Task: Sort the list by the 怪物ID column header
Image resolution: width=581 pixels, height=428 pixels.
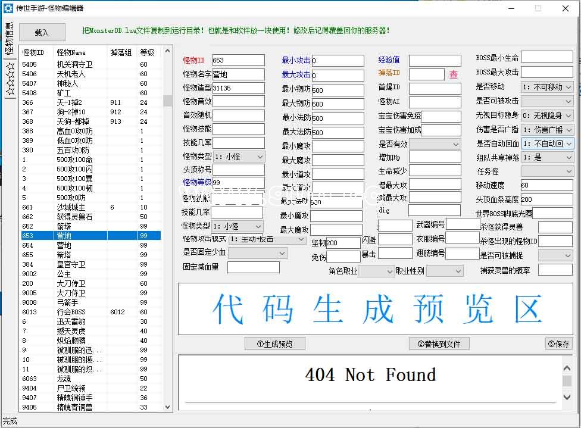Action: coord(36,52)
